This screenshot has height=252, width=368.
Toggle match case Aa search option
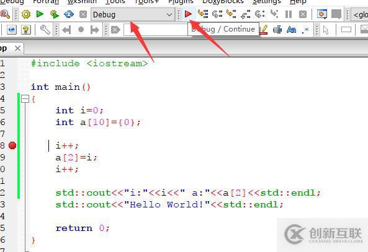[x=291, y=30]
